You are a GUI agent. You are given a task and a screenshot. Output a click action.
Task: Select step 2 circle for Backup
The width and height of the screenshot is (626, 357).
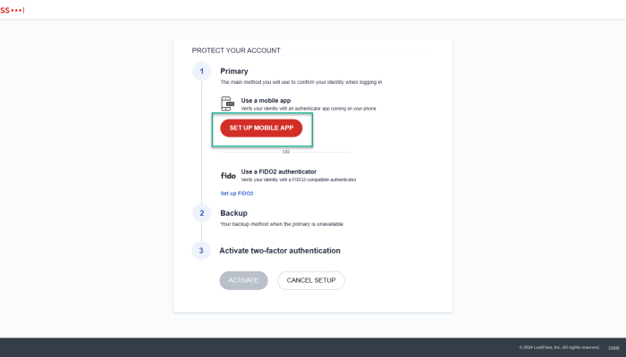click(201, 213)
